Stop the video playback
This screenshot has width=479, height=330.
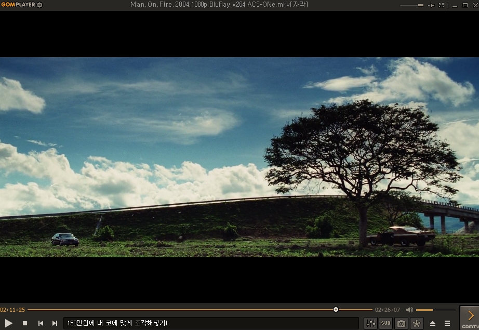pyautogui.click(x=24, y=323)
